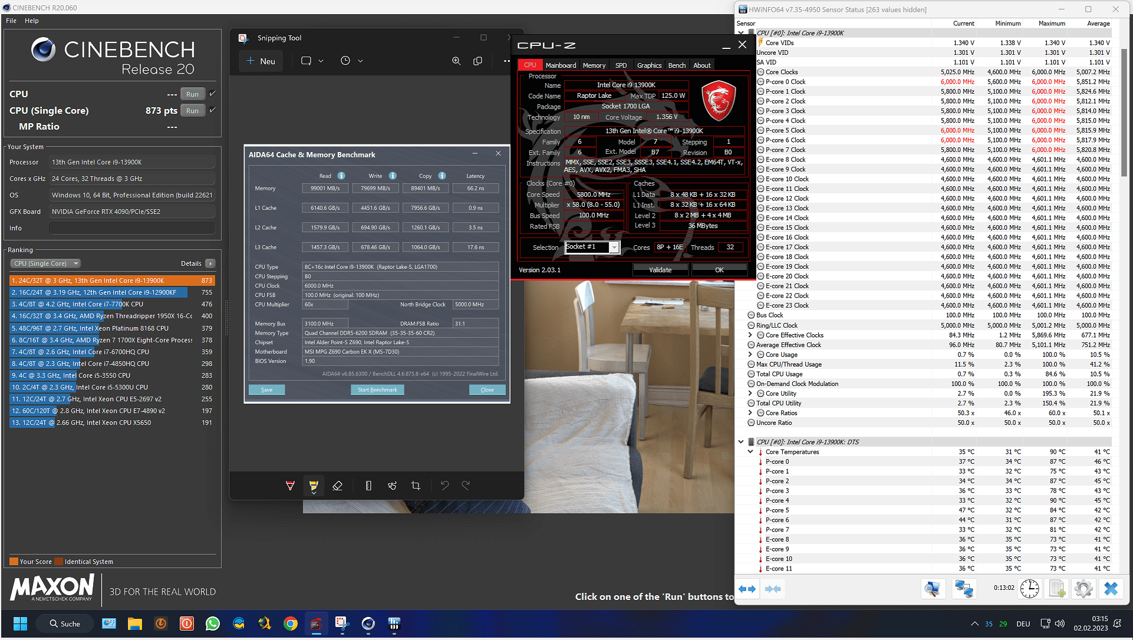Screen dimensions: 1133x640
Task: Select the yellow highlighter in Snipping Tool
Action: click(x=314, y=486)
